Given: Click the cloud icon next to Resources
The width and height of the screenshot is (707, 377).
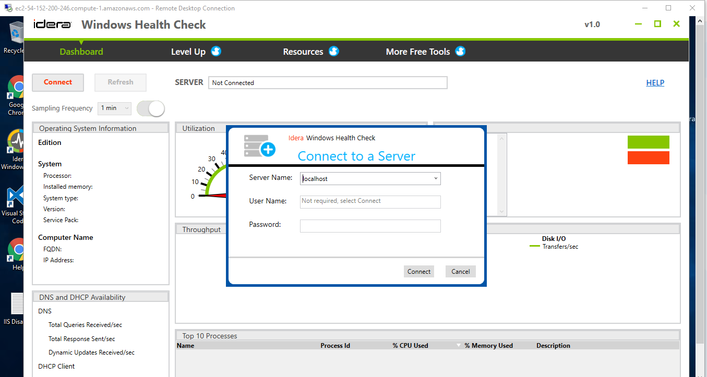Looking at the screenshot, I should (x=334, y=51).
